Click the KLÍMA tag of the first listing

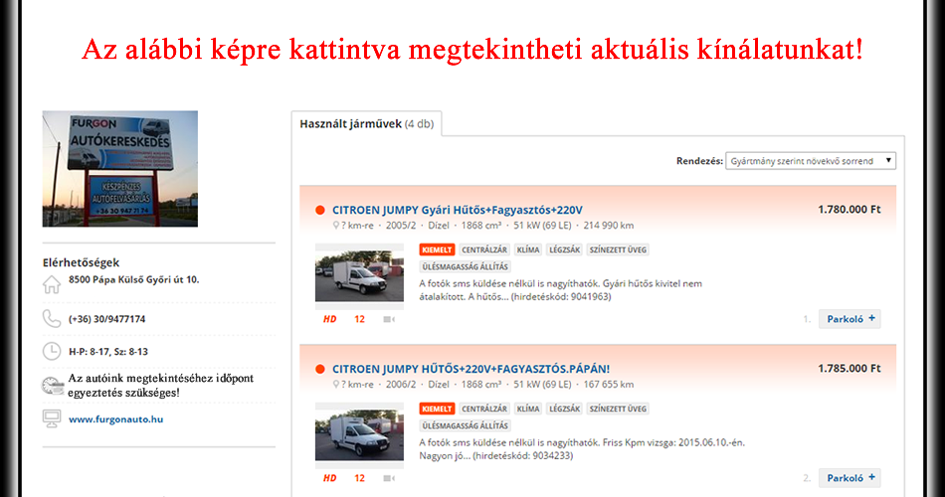[x=528, y=249]
